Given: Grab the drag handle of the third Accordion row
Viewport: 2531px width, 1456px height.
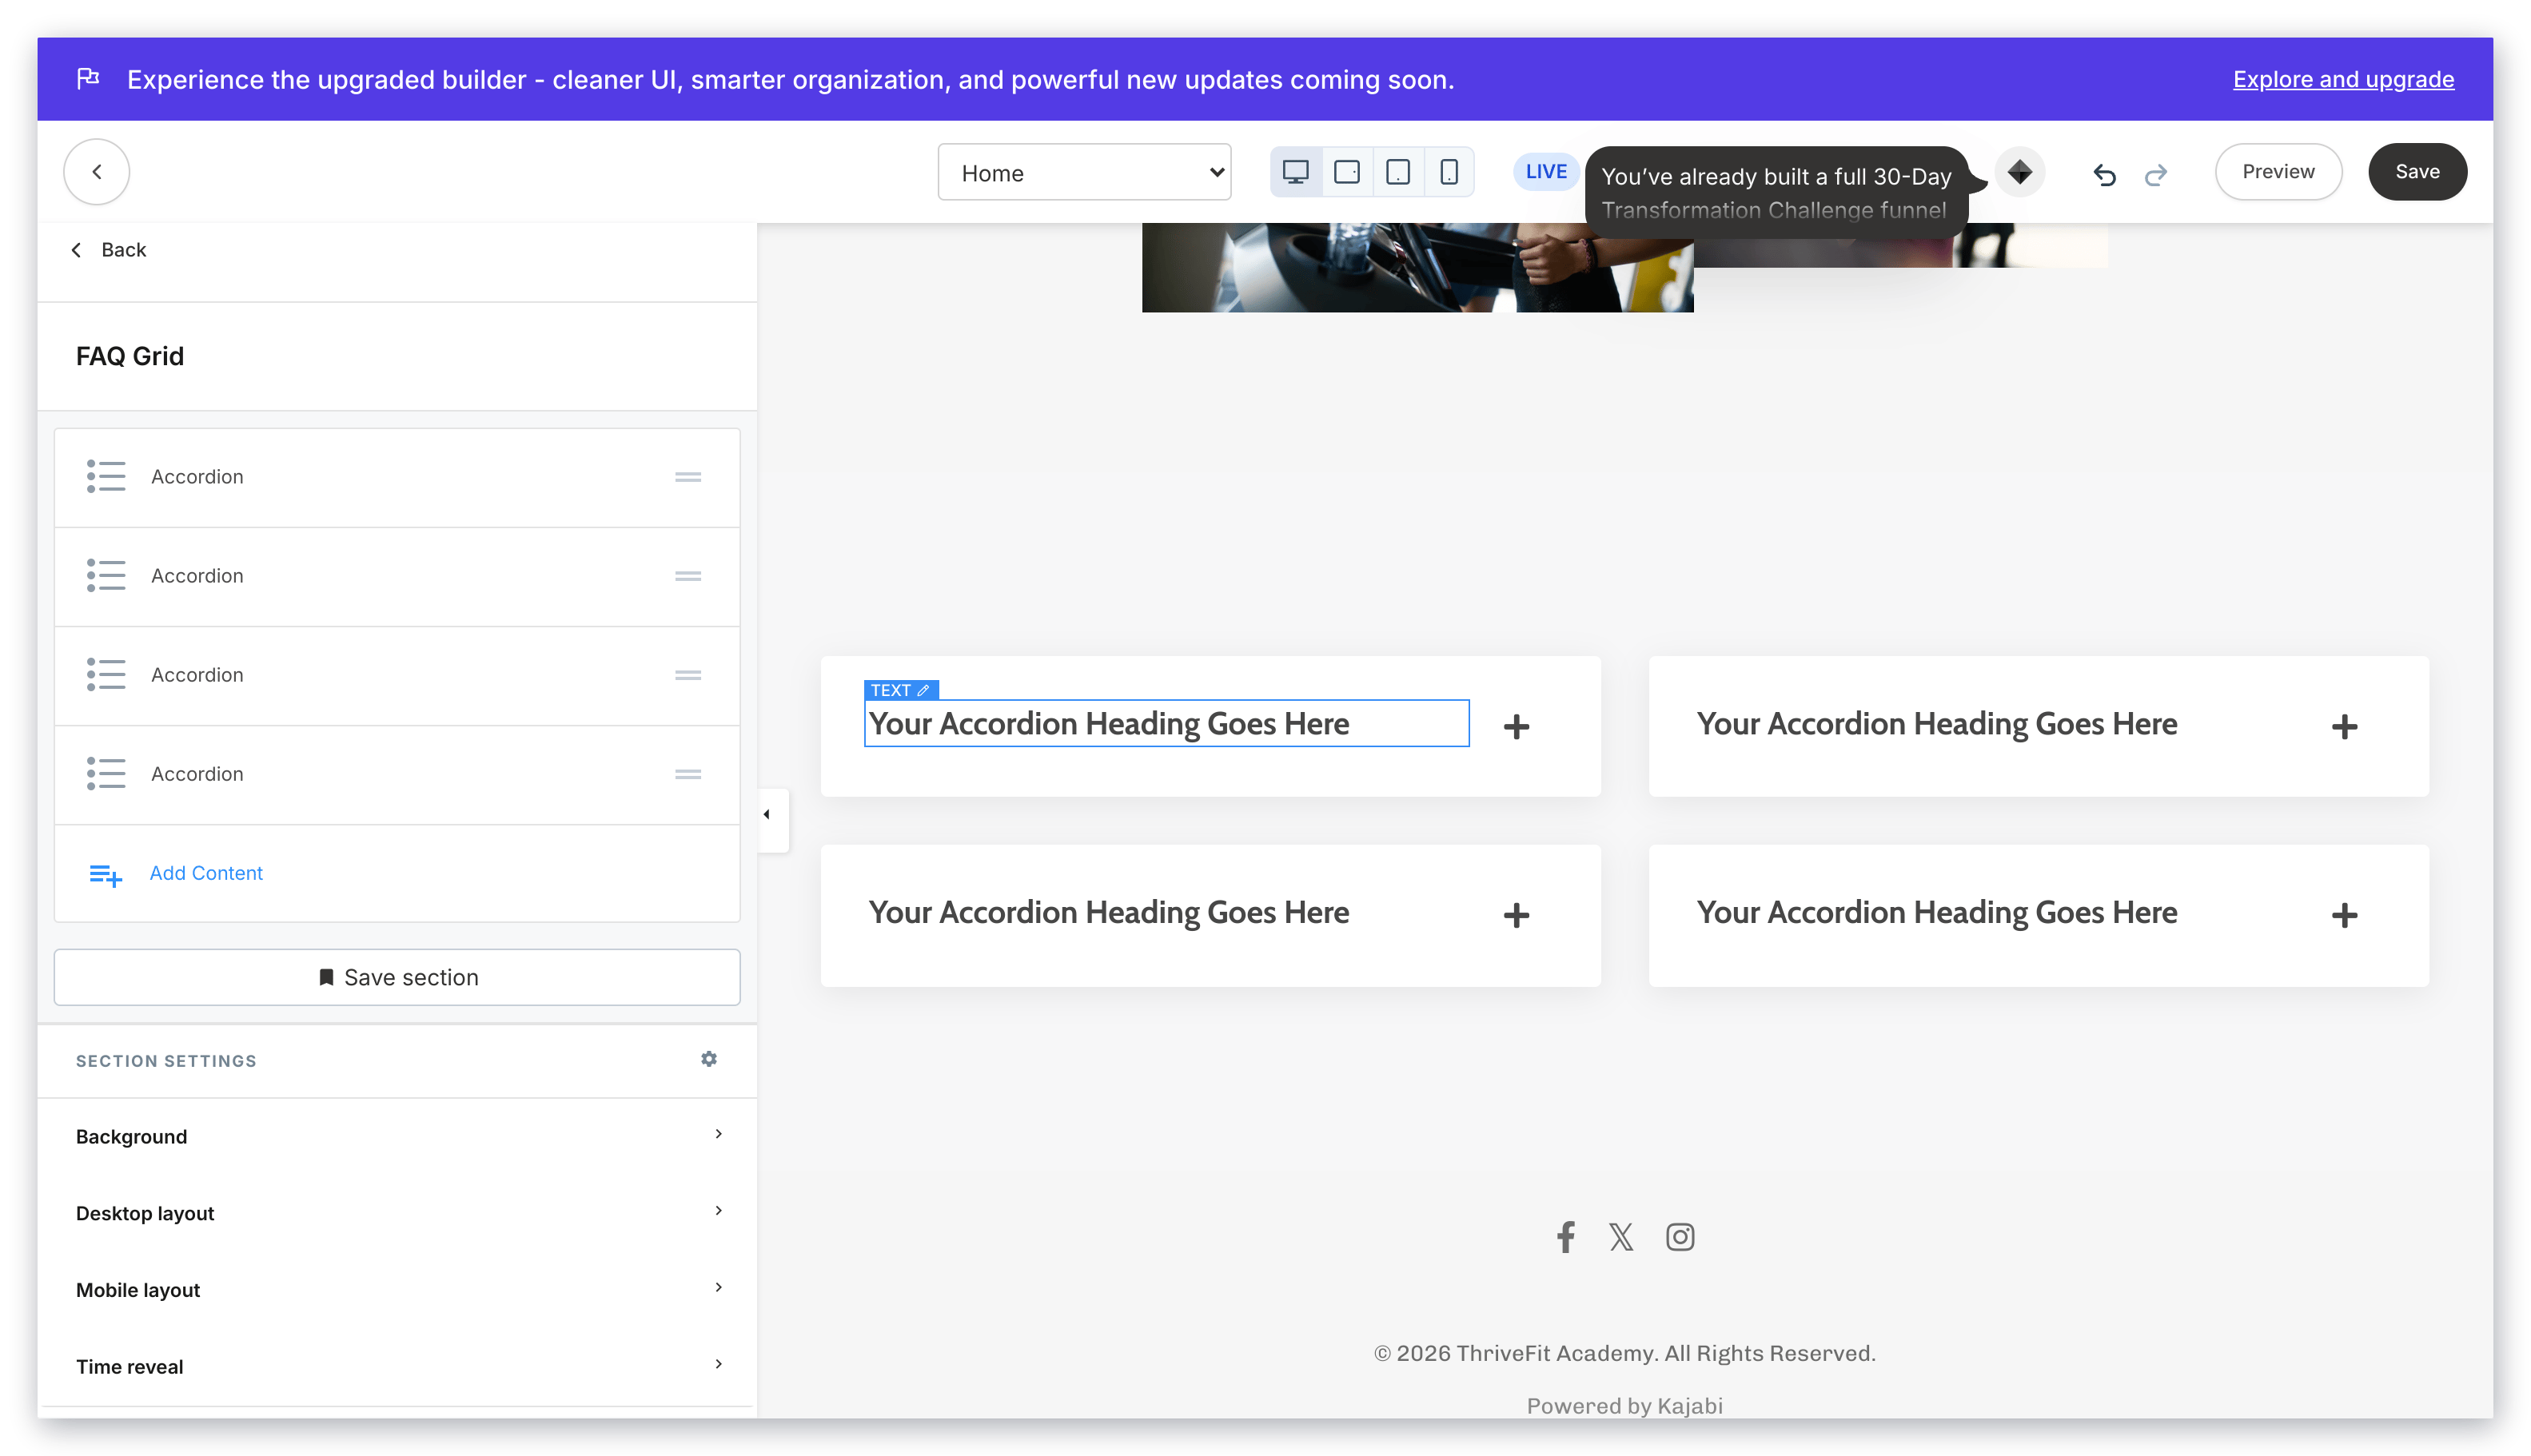Looking at the screenshot, I should 688,675.
